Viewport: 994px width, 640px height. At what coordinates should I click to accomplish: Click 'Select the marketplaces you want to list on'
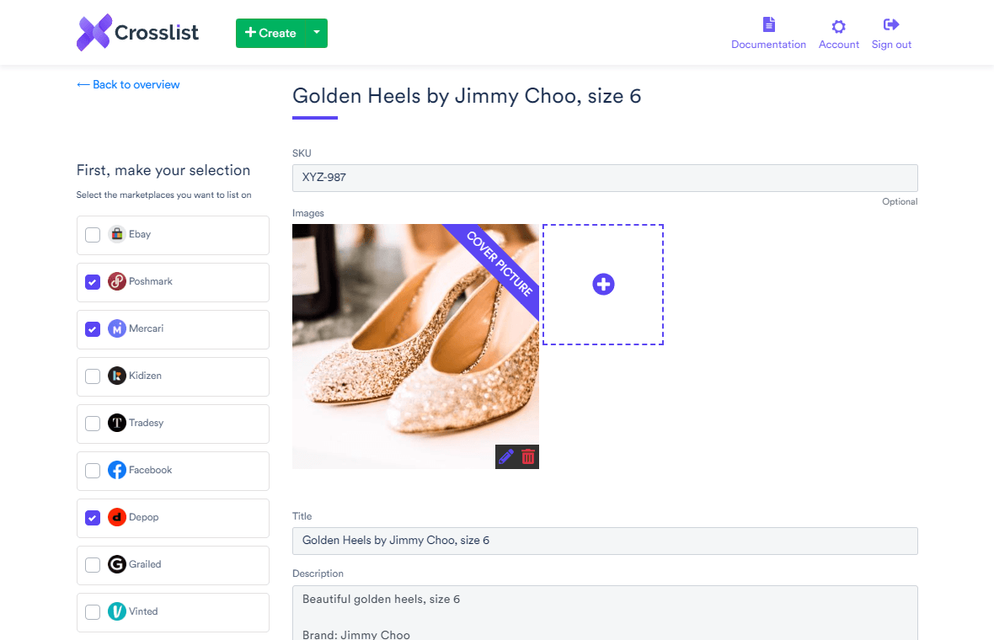click(163, 195)
